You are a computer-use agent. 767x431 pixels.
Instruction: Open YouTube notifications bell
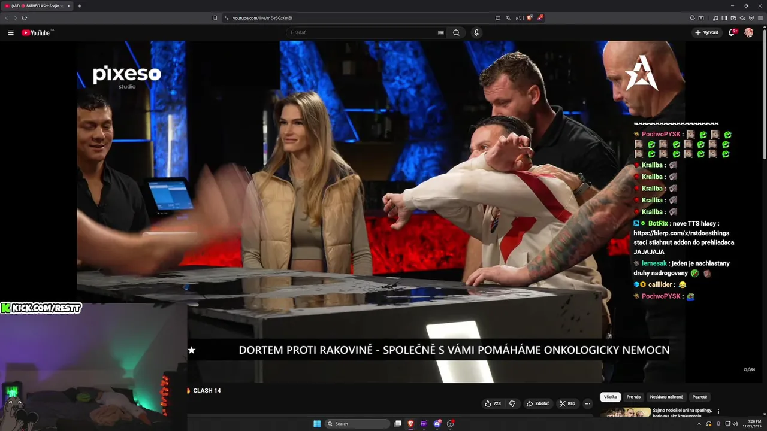point(732,33)
